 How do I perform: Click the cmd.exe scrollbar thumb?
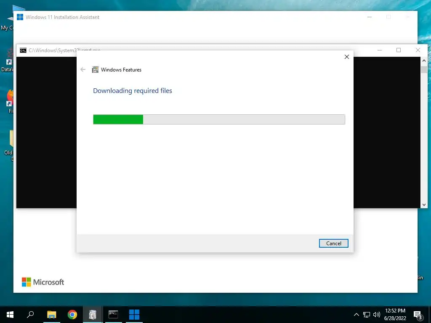pos(424,69)
